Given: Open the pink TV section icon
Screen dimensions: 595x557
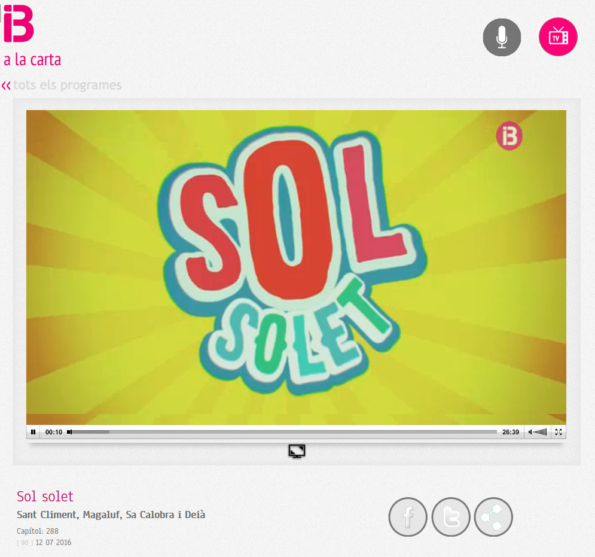Looking at the screenshot, I should pos(558,37).
